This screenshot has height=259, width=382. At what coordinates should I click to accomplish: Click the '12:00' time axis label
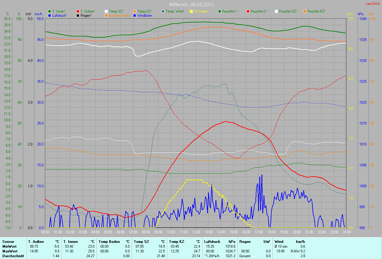click(x=196, y=232)
